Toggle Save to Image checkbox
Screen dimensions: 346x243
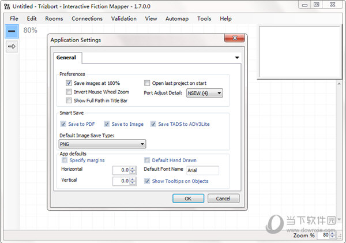click(x=107, y=124)
